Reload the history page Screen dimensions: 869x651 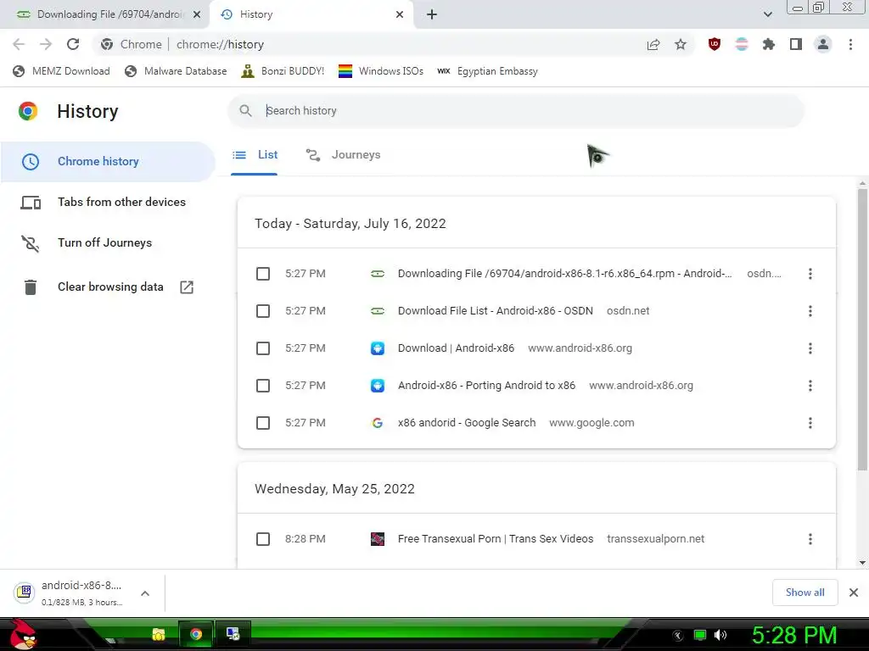point(73,44)
